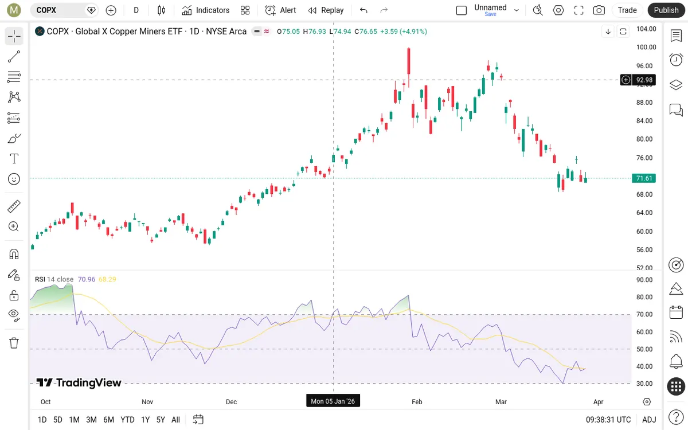Open the candlestick chart type menu

coord(161,10)
